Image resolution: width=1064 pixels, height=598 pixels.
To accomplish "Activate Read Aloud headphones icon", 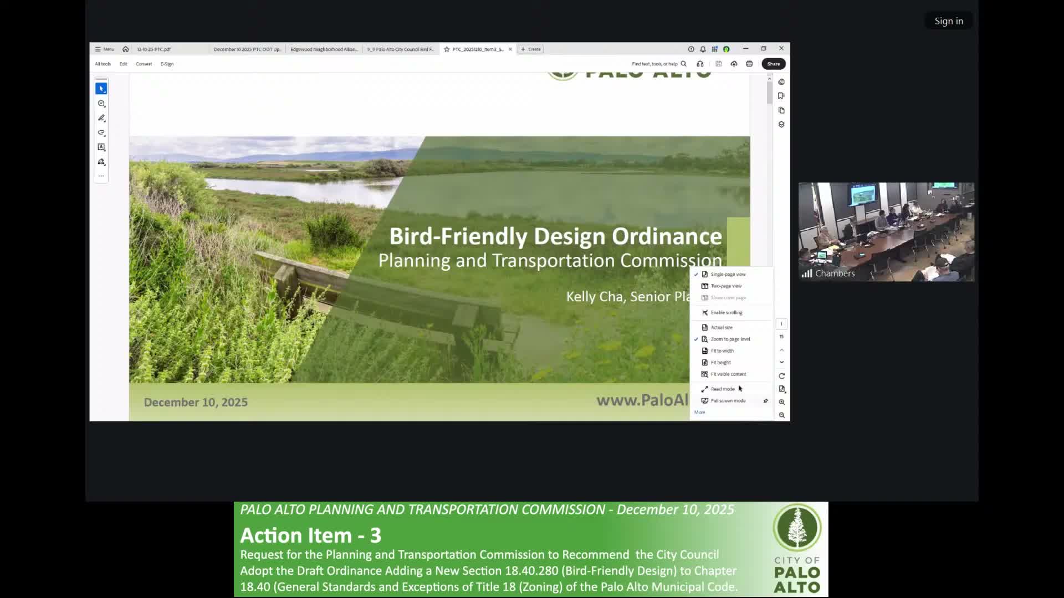I will pos(700,64).
